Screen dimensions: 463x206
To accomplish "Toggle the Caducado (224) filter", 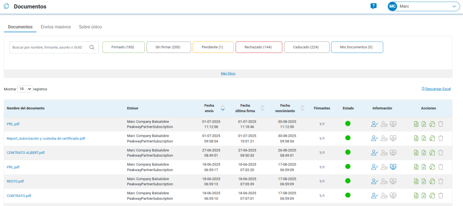I will pyautogui.click(x=307, y=47).
